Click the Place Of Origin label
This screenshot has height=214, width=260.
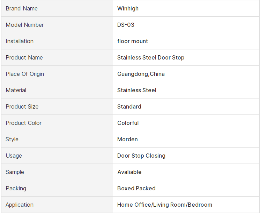point(25,74)
